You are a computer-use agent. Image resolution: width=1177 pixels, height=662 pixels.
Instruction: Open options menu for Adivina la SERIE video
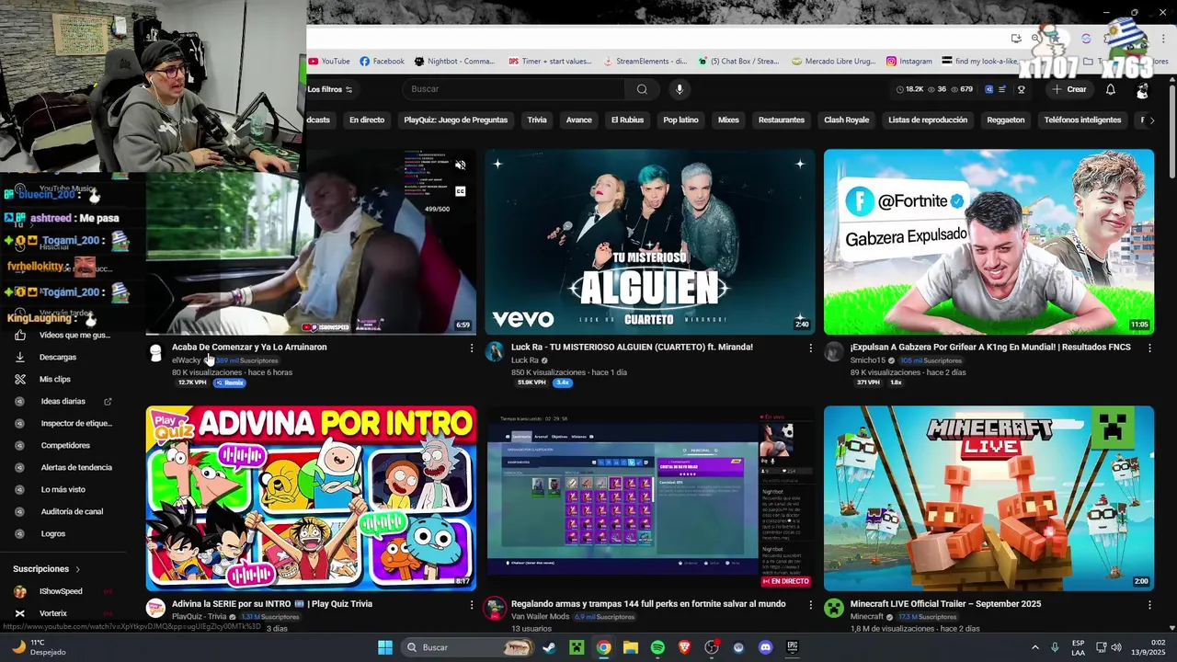pyautogui.click(x=472, y=604)
